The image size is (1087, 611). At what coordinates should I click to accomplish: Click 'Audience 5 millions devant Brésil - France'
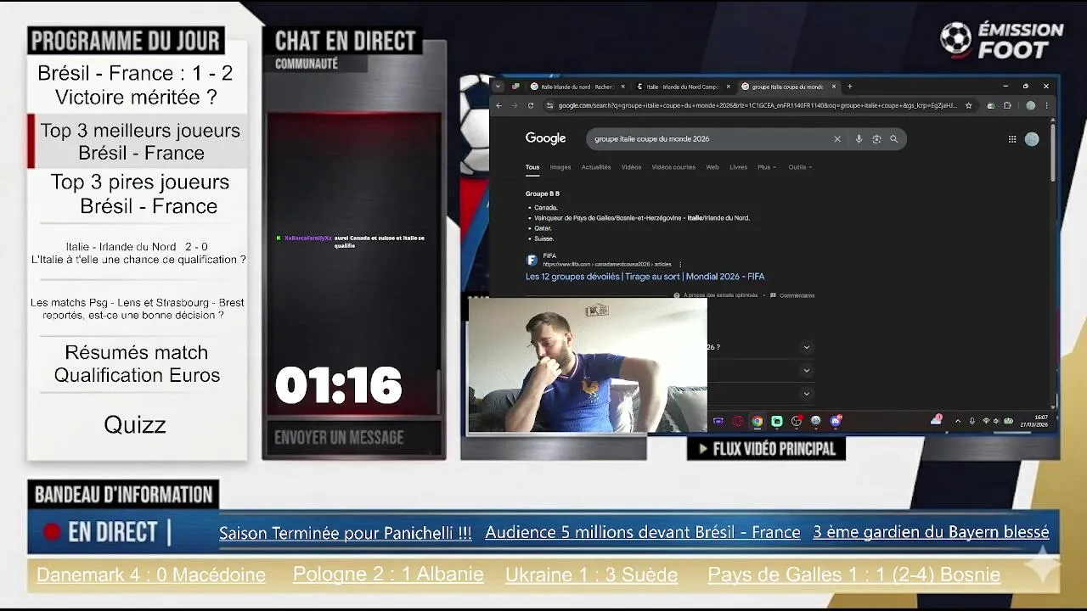click(643, 532)
